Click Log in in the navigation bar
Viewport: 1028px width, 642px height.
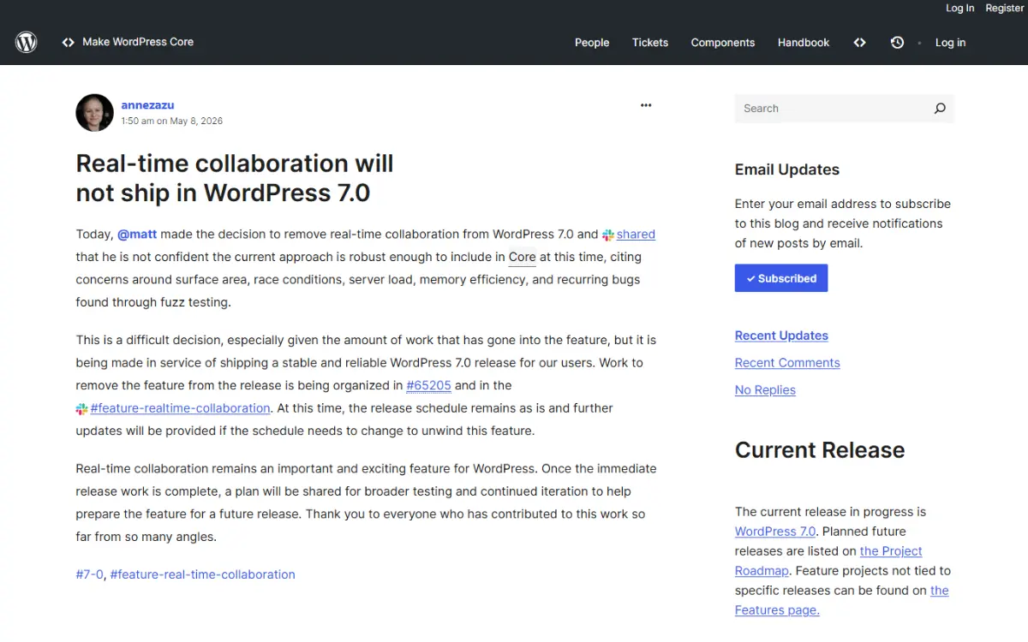coord(950,42)
